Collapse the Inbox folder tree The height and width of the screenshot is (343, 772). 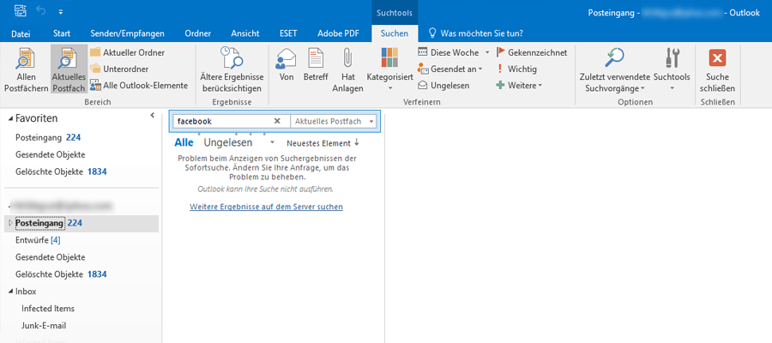pos(11,292)
